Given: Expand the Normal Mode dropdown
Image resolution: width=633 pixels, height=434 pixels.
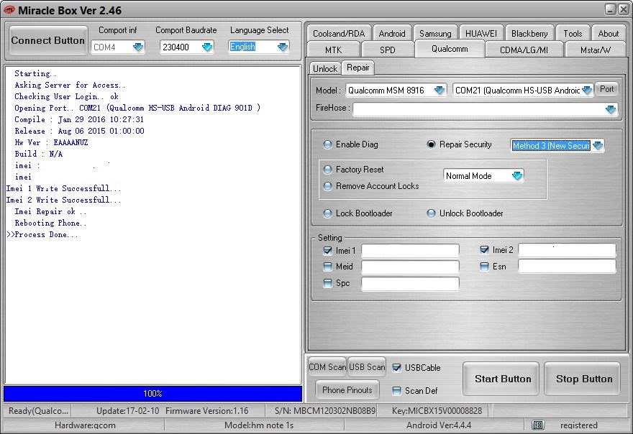Looking at the screenshot, I should [517, 175].
